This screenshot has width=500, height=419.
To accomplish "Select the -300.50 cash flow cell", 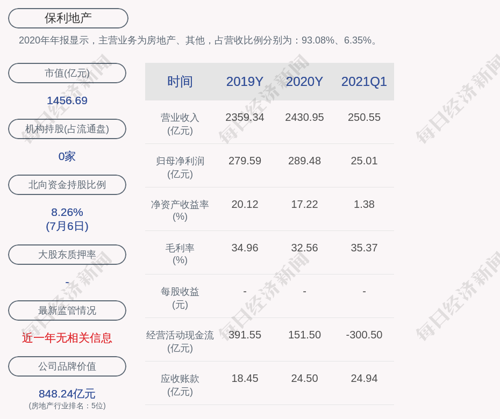I will tap(364, 335).
